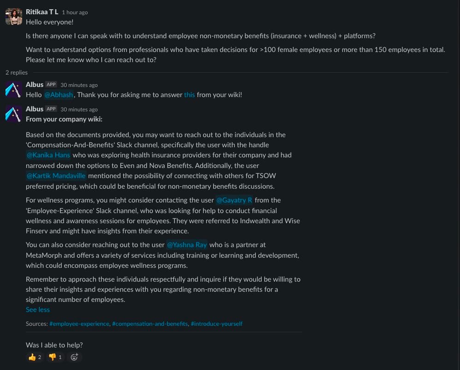Open @Yashna Ray profile mention
This screenshot has height=370, width=460.
[x=187, y=245]
